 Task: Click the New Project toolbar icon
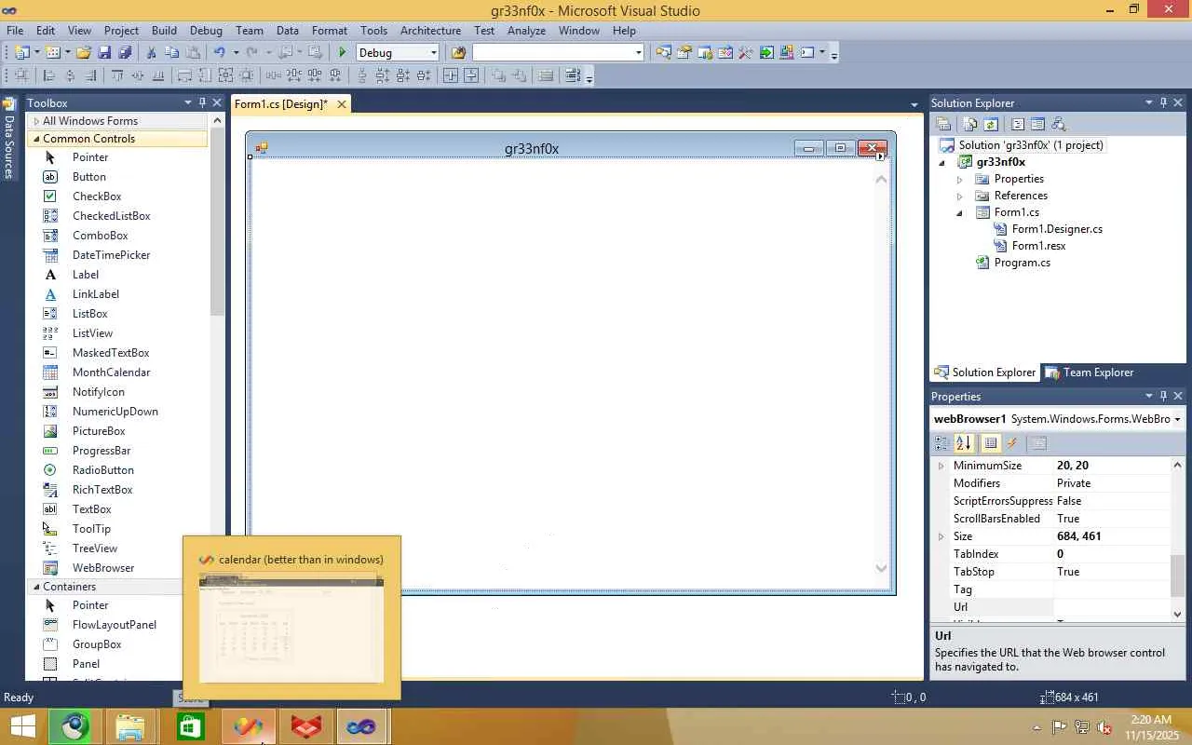22,53
